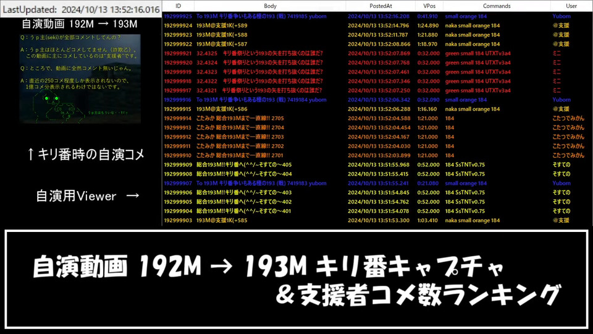The height and width of the screenshot is (334, 593).
Task: Click VPos value 1:24.890
Action: (428, 26)
